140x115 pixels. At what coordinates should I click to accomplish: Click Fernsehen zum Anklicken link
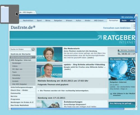pos(117,28)
